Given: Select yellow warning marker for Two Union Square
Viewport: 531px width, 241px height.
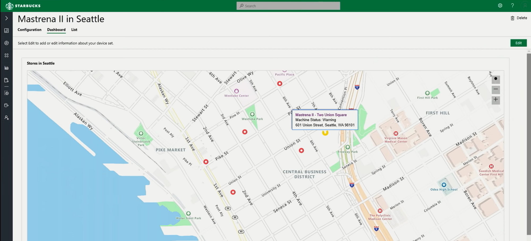Looking at the screenshot, I should 325,133.
